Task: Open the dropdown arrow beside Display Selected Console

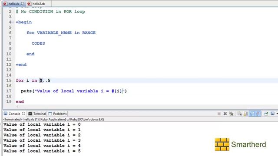Action: 277,114
